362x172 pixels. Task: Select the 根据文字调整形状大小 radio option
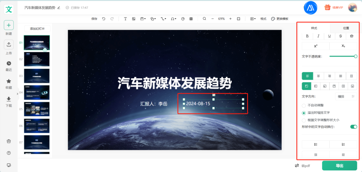point(304,120)
